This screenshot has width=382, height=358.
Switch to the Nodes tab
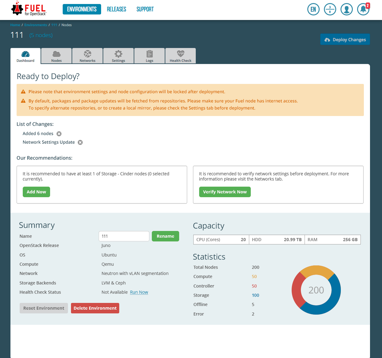click(57, 56)
